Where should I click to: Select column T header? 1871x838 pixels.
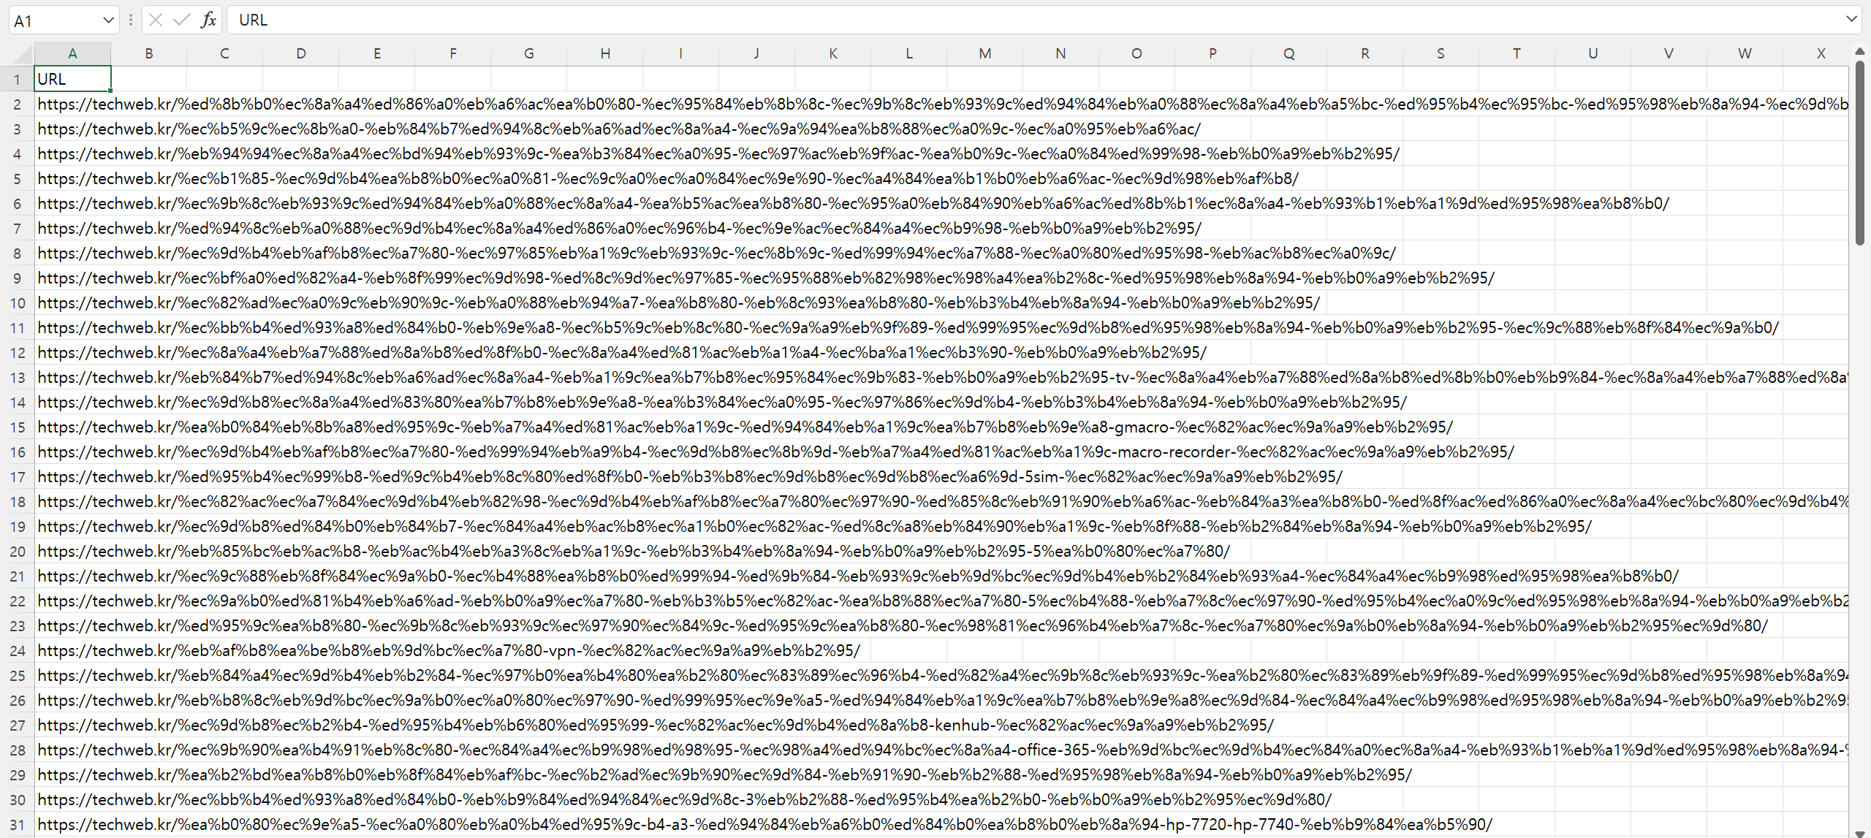1517,53
